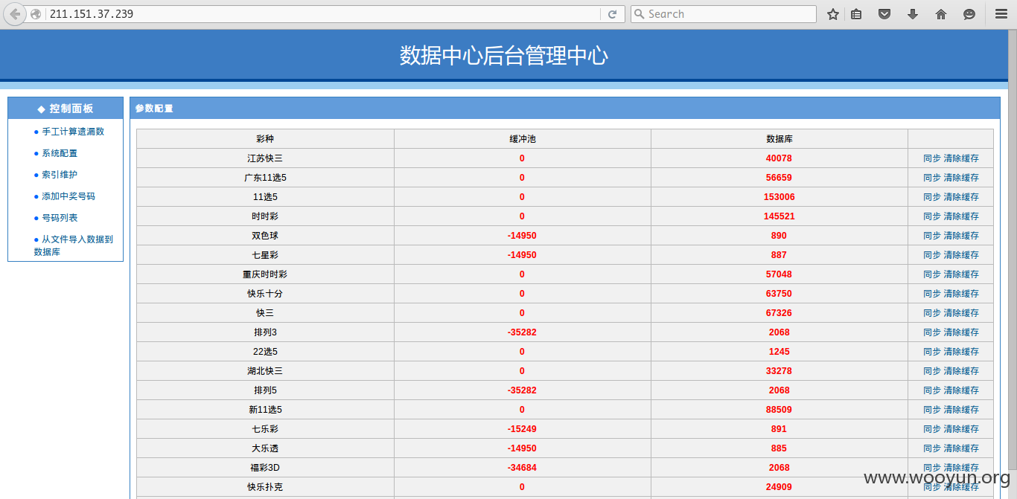Select the 双色球 lottery name cell
This screenshot has width=1017, height=499.
(265, 236)
